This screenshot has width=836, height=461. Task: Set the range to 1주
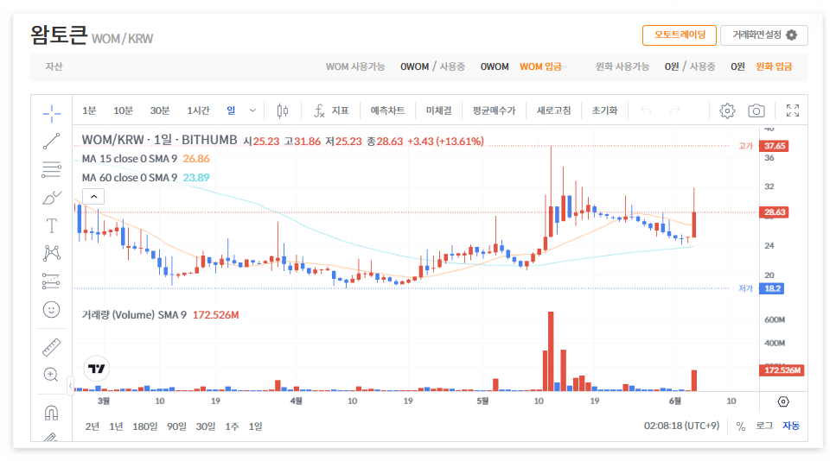click(x=232, y=426)
